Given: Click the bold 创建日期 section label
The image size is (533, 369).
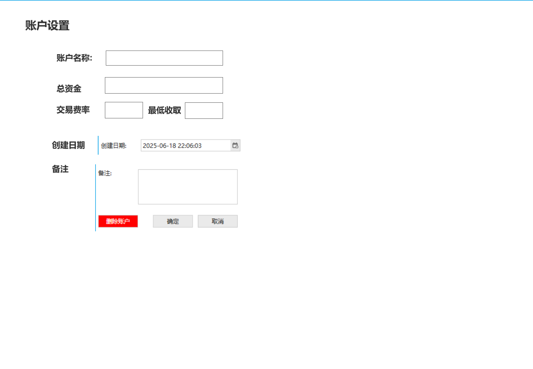Looking at the screenshot, I should [x=68, y=145].
